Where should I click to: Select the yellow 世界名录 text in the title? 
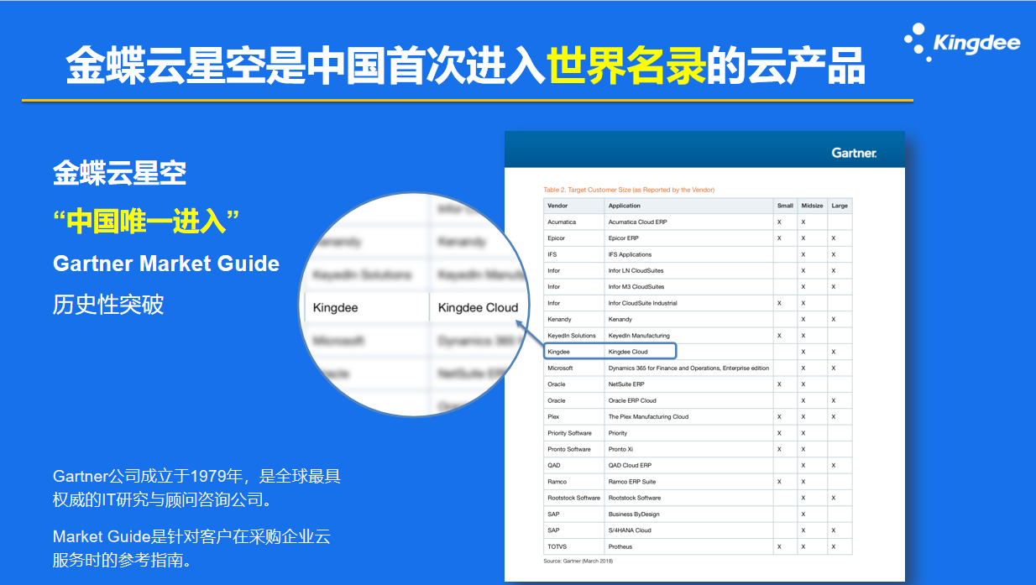[x=626, y=66]
